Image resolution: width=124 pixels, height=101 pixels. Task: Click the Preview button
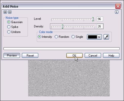click(x=12, y=56)
